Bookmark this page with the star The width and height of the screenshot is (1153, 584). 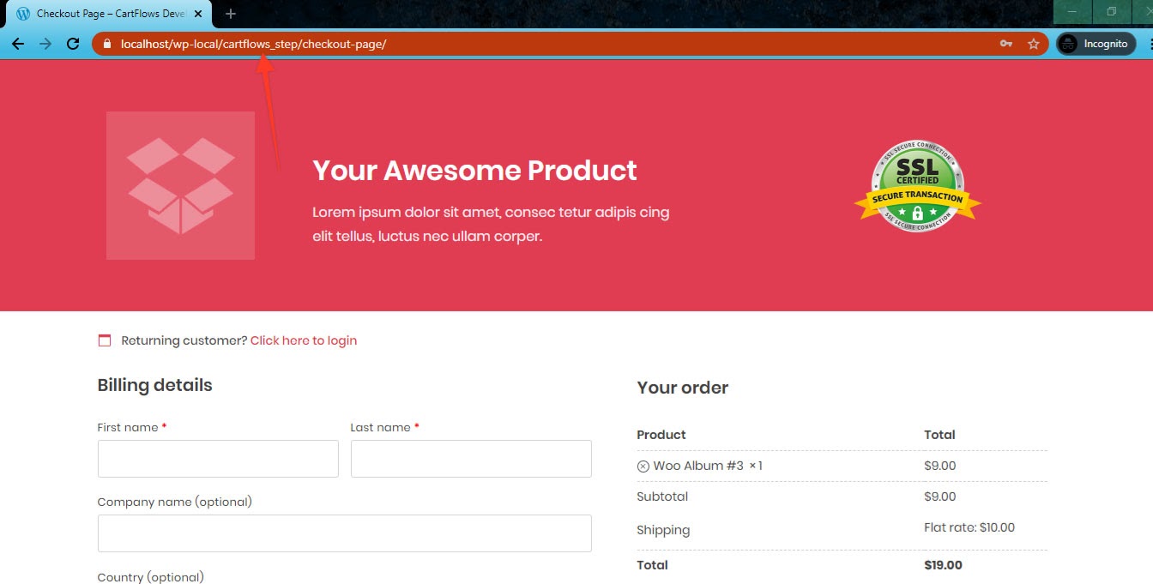click(x=1033, y=44)
